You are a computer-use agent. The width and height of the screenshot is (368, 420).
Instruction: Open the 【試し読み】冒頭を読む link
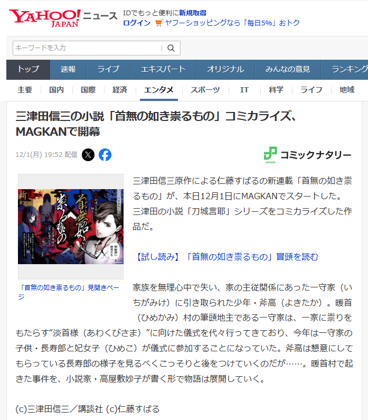225,257
